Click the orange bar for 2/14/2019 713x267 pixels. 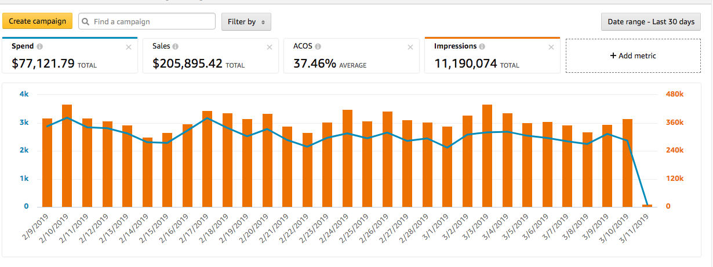[147, 172]
